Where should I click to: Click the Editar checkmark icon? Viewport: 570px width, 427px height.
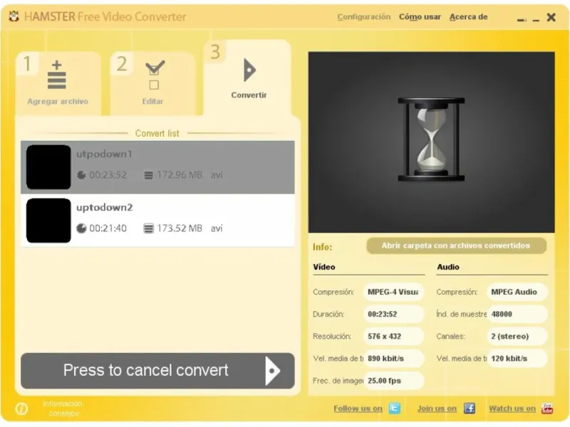point(155,75)
